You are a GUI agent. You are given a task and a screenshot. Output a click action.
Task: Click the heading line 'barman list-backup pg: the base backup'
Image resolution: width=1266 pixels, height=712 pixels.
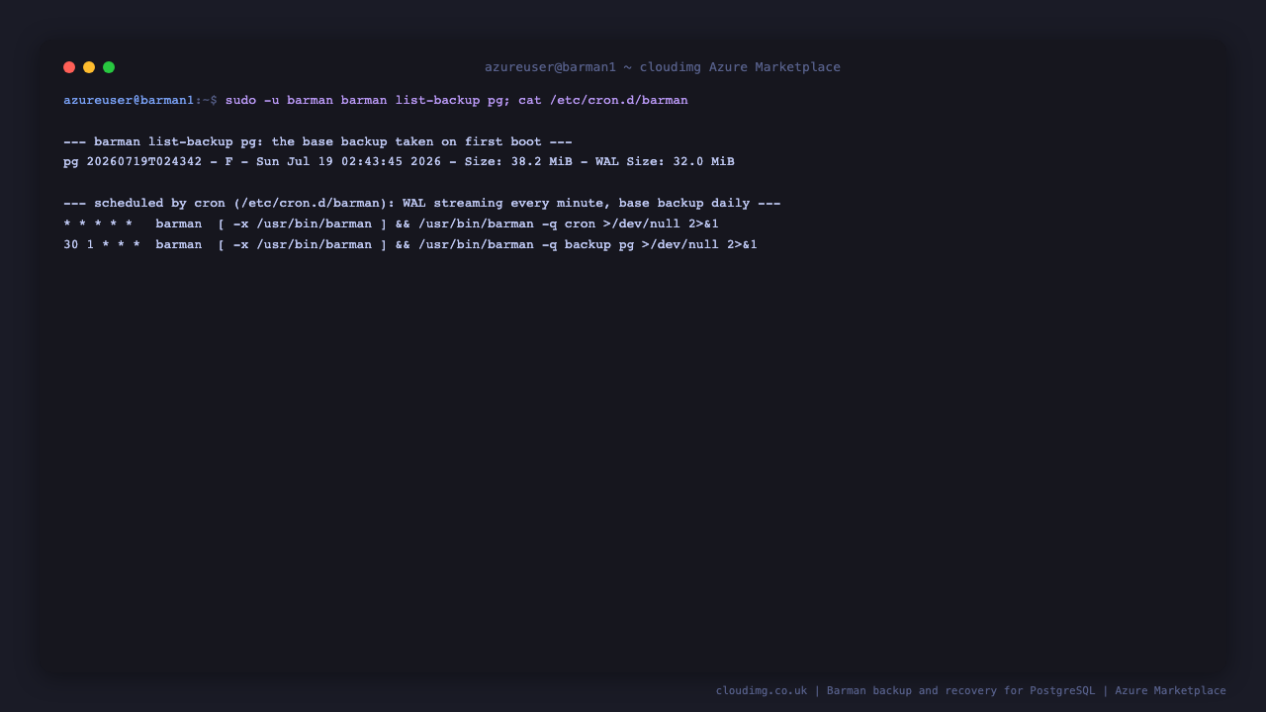point(317,141)
